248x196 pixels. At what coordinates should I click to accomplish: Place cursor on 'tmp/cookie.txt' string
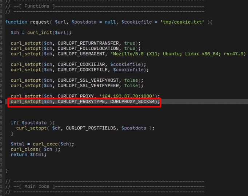[x=182, y=22]
